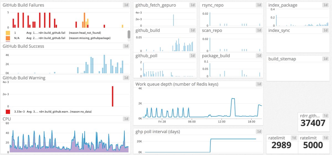332x155 pixels.
Task: Click the 1d badge on ghp poll interval
Action: [x=259, y=131]
